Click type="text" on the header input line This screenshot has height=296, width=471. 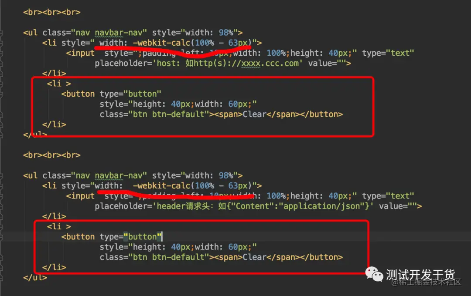(x=388, y=196)
